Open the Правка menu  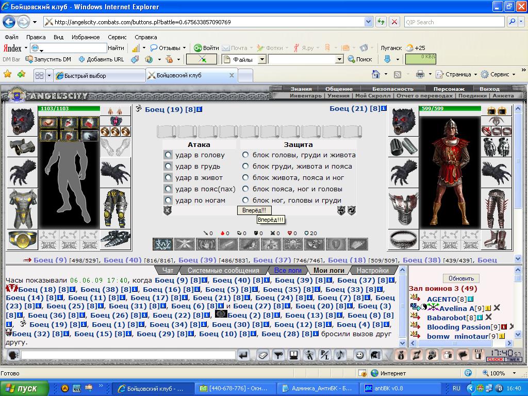pos(36,37)
